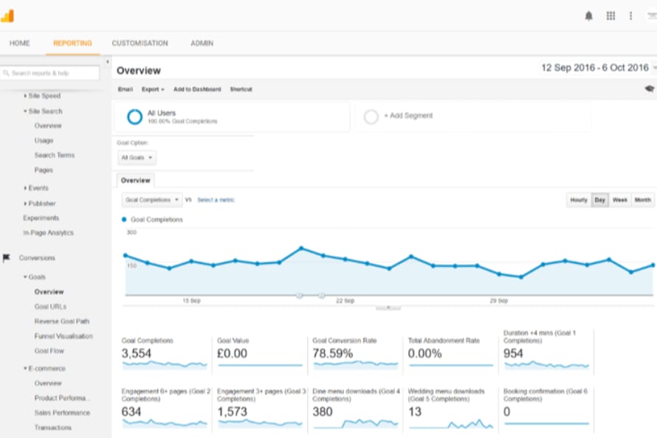Open the Admin tab
This screenshot has width=657, height=438.
pyautogui.click(x=202, y=44)
